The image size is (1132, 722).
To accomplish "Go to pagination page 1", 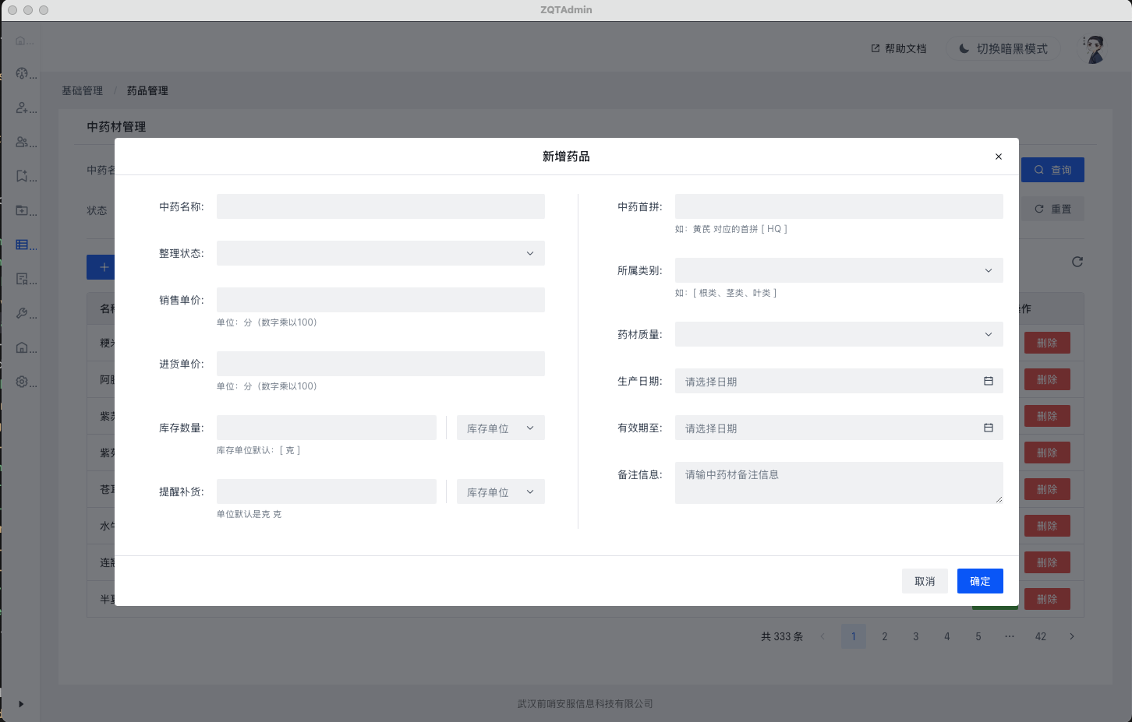I will 854,636.
